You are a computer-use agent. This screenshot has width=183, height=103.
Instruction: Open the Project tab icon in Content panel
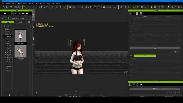pyautogui.click(x=5, y=13)
